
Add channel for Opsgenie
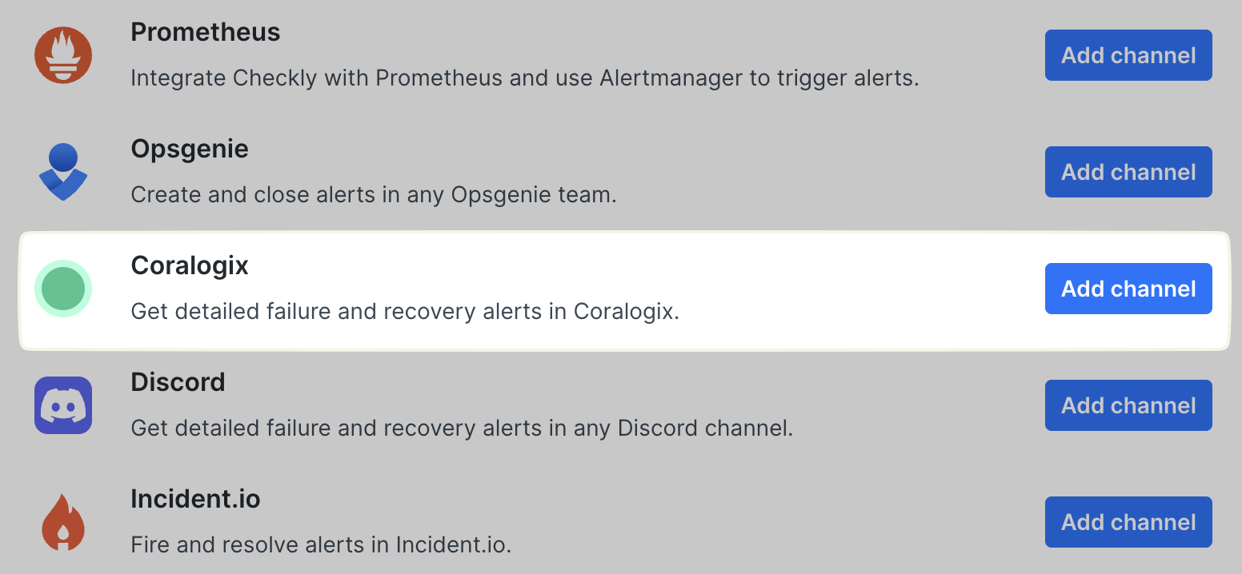[1128, 171]
